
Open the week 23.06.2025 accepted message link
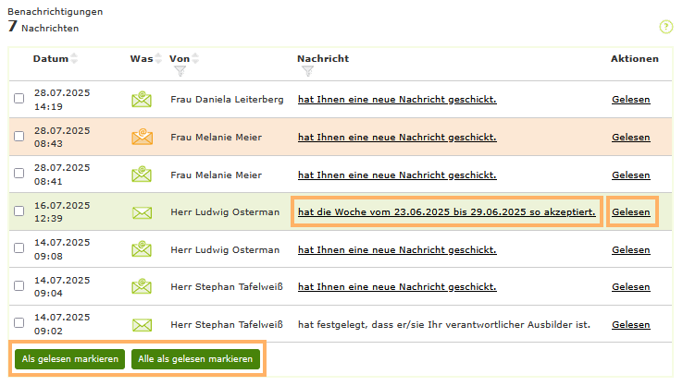click(x=446, y=212)
